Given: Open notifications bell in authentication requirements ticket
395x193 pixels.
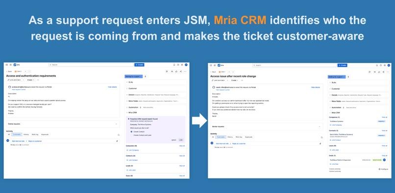Looking at the screenshot, I should click(174, 65).
